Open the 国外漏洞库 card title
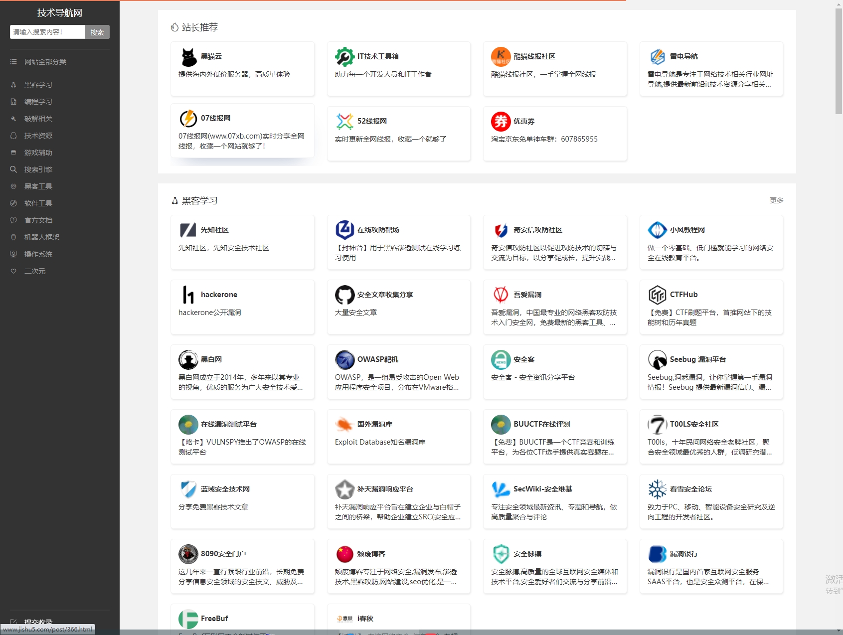This screenshot has width=843, height=635. (x=375, y=425)
